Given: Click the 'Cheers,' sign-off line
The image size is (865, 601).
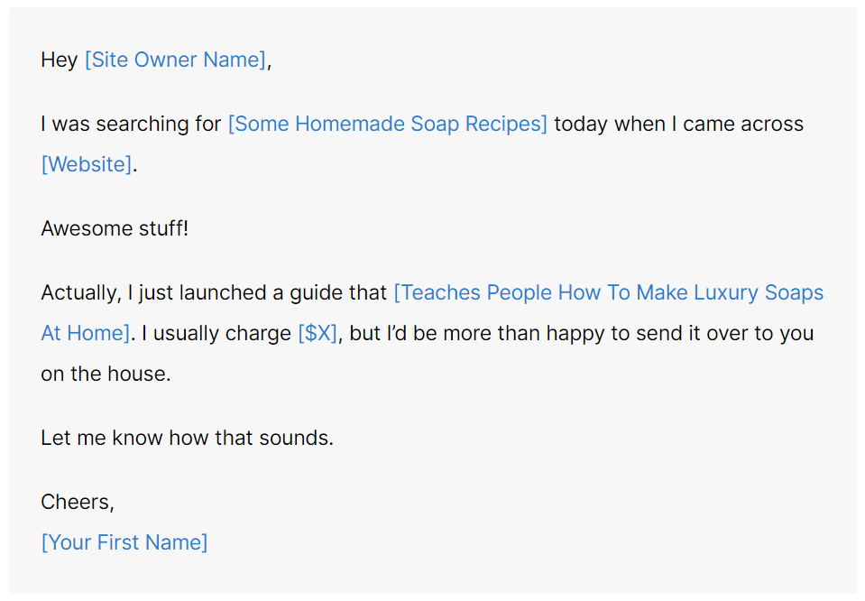Looking at the screenshot, I should point(78,502).
